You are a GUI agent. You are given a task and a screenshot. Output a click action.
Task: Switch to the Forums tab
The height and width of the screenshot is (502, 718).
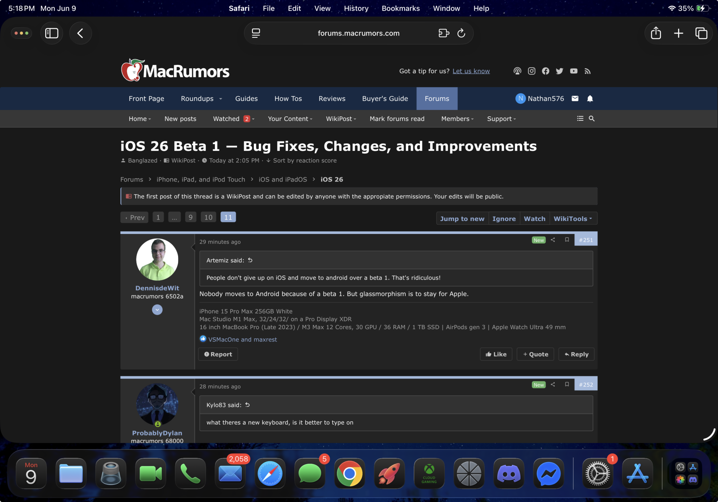pyautogui.click(x=437, y=98)
